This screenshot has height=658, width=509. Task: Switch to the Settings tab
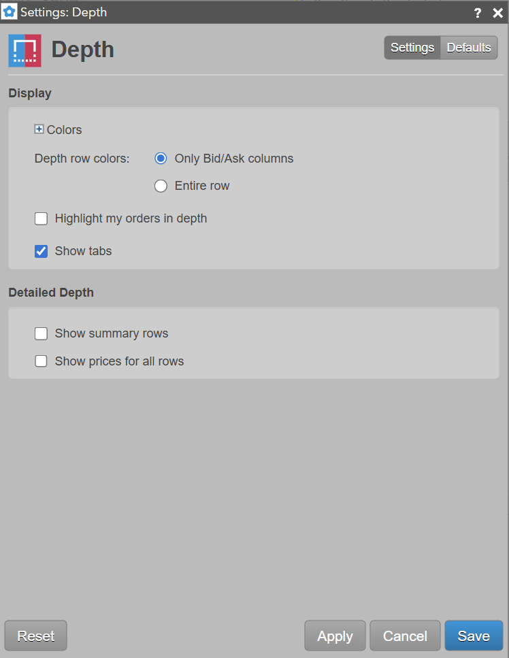412,48
